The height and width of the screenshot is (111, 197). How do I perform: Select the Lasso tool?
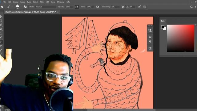click(x=1, y=25)
